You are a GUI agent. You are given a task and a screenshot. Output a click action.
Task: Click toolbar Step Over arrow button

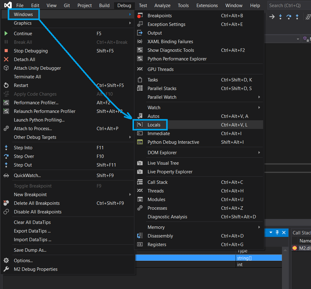click(x=288, y=17)
